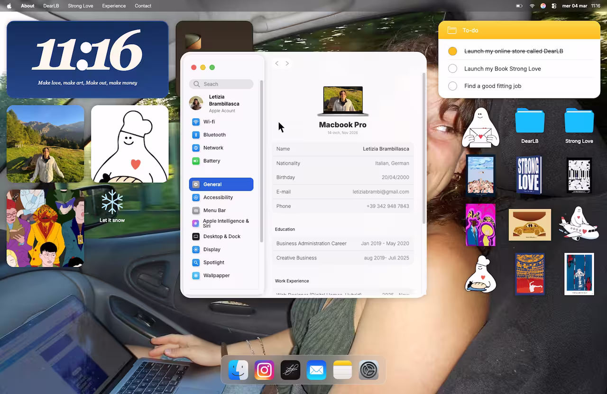
Task: Open the pink couple poster thumbnail
Action: [480, 224]
